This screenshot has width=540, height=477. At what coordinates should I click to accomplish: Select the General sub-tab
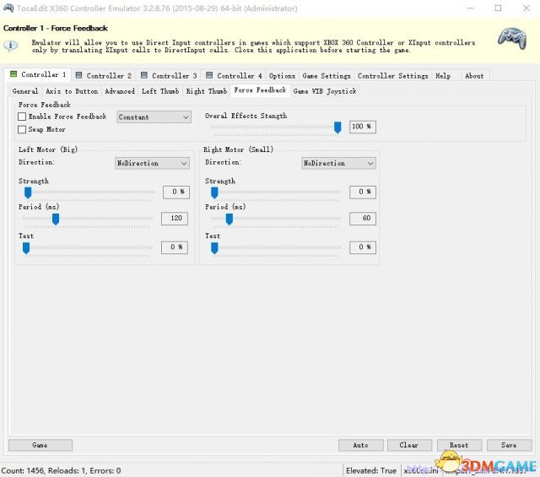point(25,91)
